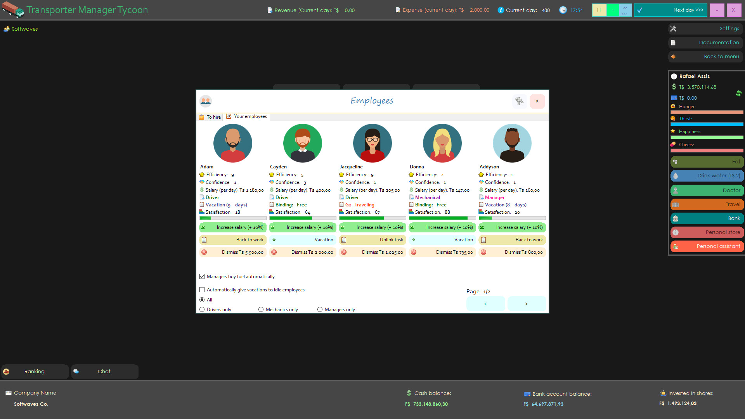745x419 pixels.
Task: Click the Softwaves company icon top-left
Action: tap(7, 29)
